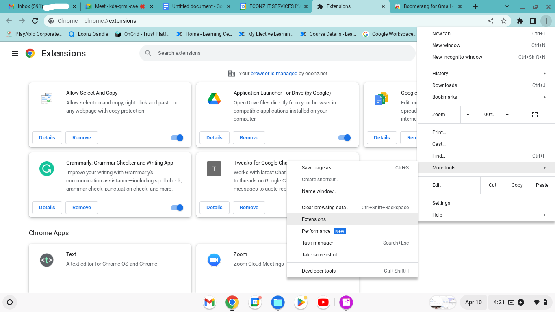Open Play Store from the shelf
The width and height of the screenshot is (555, 312).
point(301,302)
